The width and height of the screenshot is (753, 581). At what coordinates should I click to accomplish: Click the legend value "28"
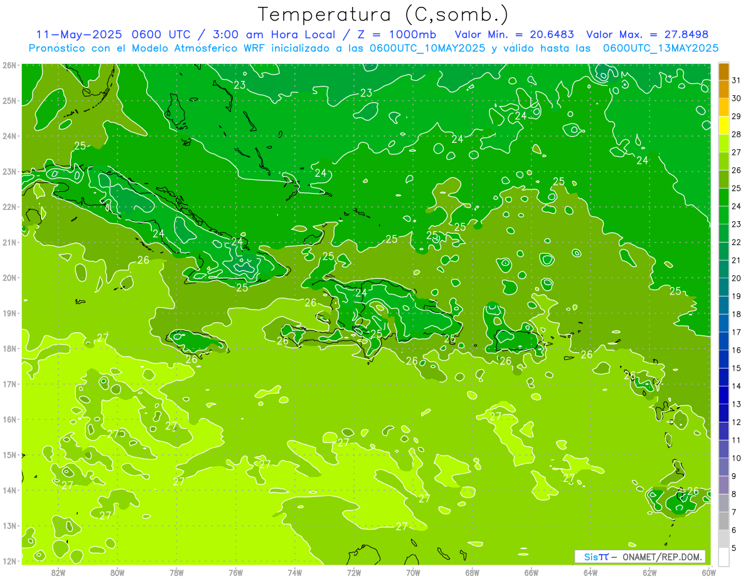click(737, 134)
